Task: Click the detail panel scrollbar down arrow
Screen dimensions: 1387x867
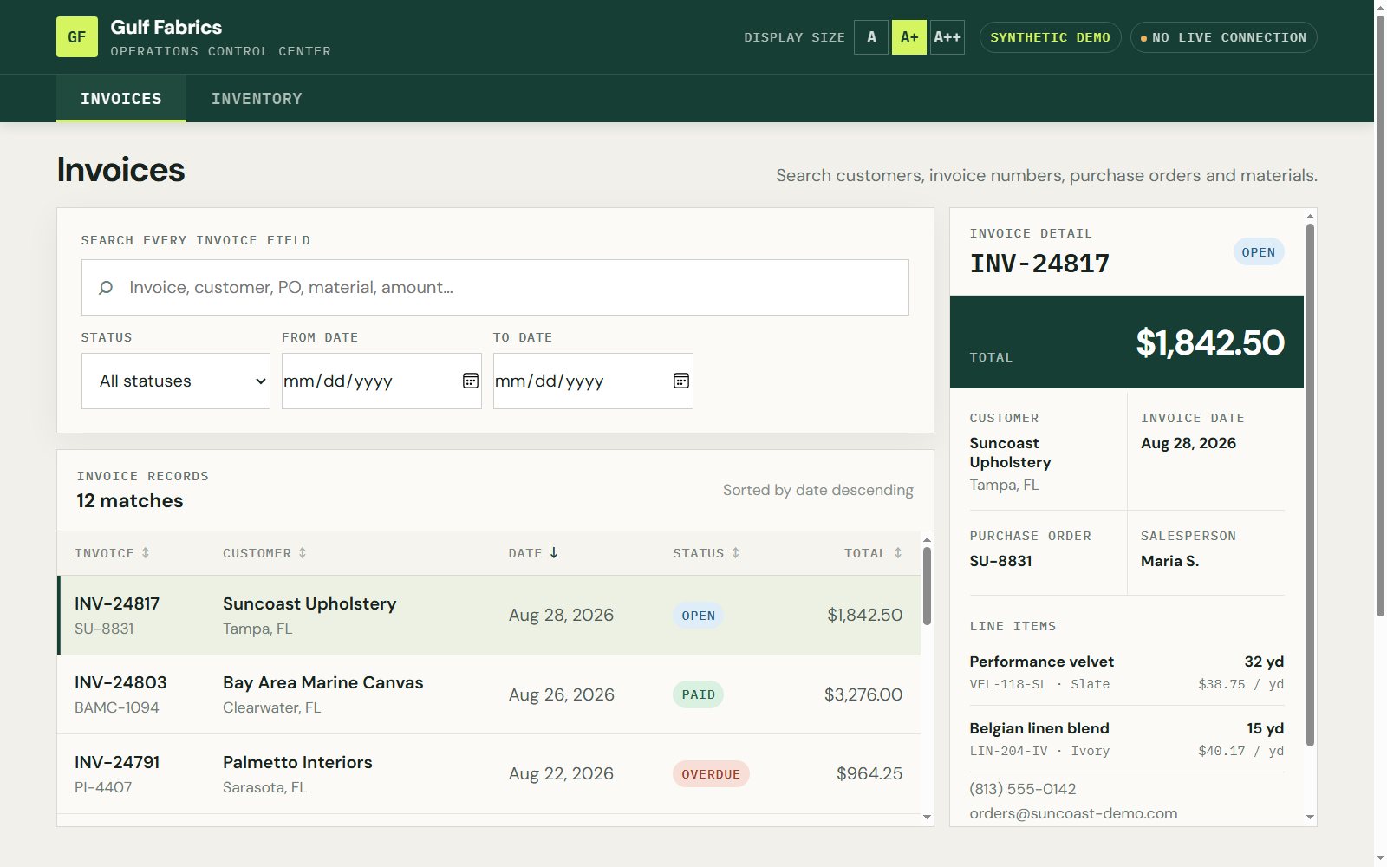Action: 1310,817
